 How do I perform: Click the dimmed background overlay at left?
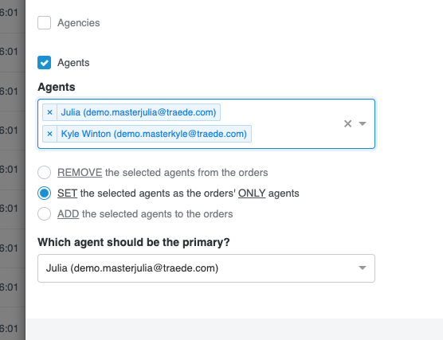coord(13,170)
